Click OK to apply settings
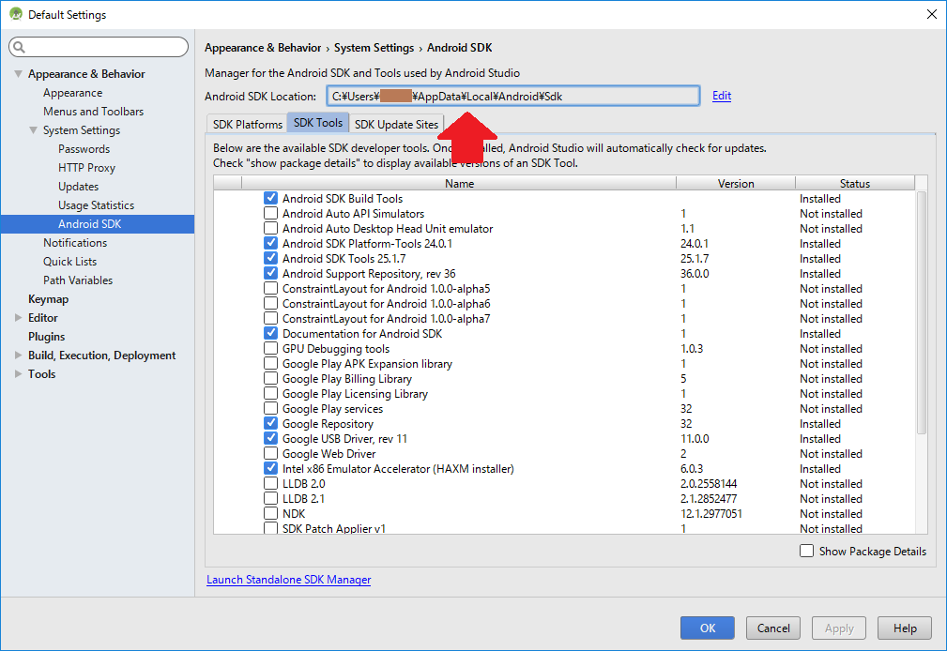 [x=707, y=628]
